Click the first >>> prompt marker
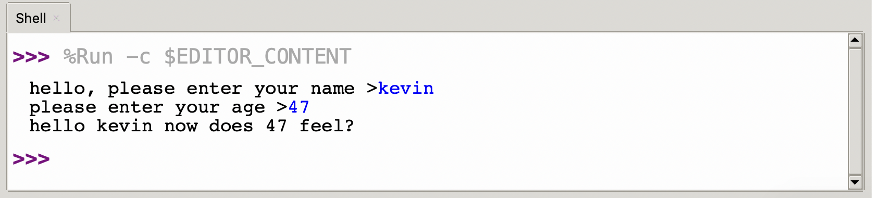Image resolution: width=872 pixels, height=198 pixels. [x=31, y=56]
